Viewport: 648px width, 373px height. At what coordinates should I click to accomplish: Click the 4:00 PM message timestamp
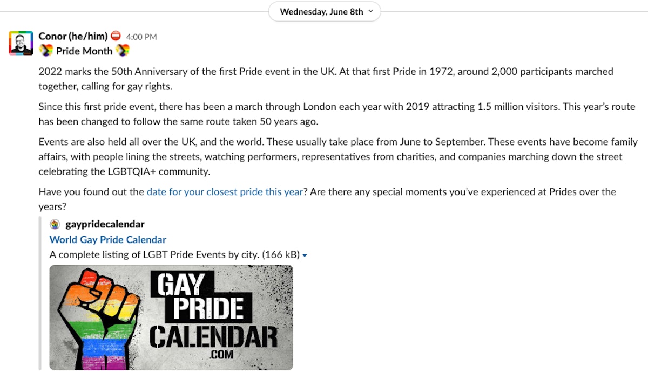tap(141, 37)
